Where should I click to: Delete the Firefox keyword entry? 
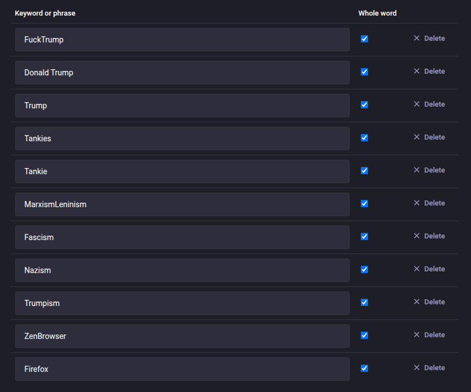(x=429, y=368)
